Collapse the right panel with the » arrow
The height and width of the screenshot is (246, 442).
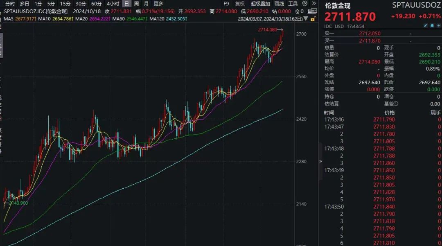point(320,162)
